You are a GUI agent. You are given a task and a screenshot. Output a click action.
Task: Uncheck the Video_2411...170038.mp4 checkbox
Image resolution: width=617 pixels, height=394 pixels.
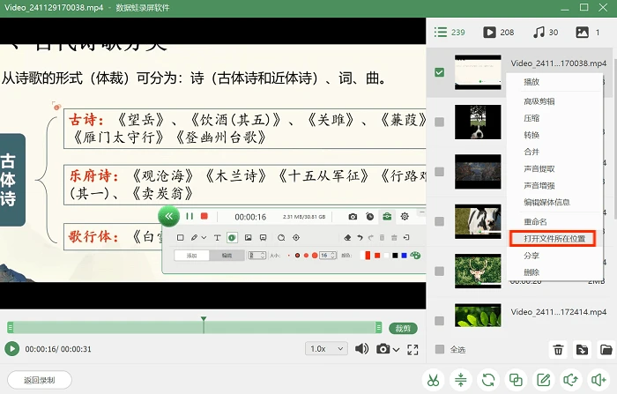439,72
